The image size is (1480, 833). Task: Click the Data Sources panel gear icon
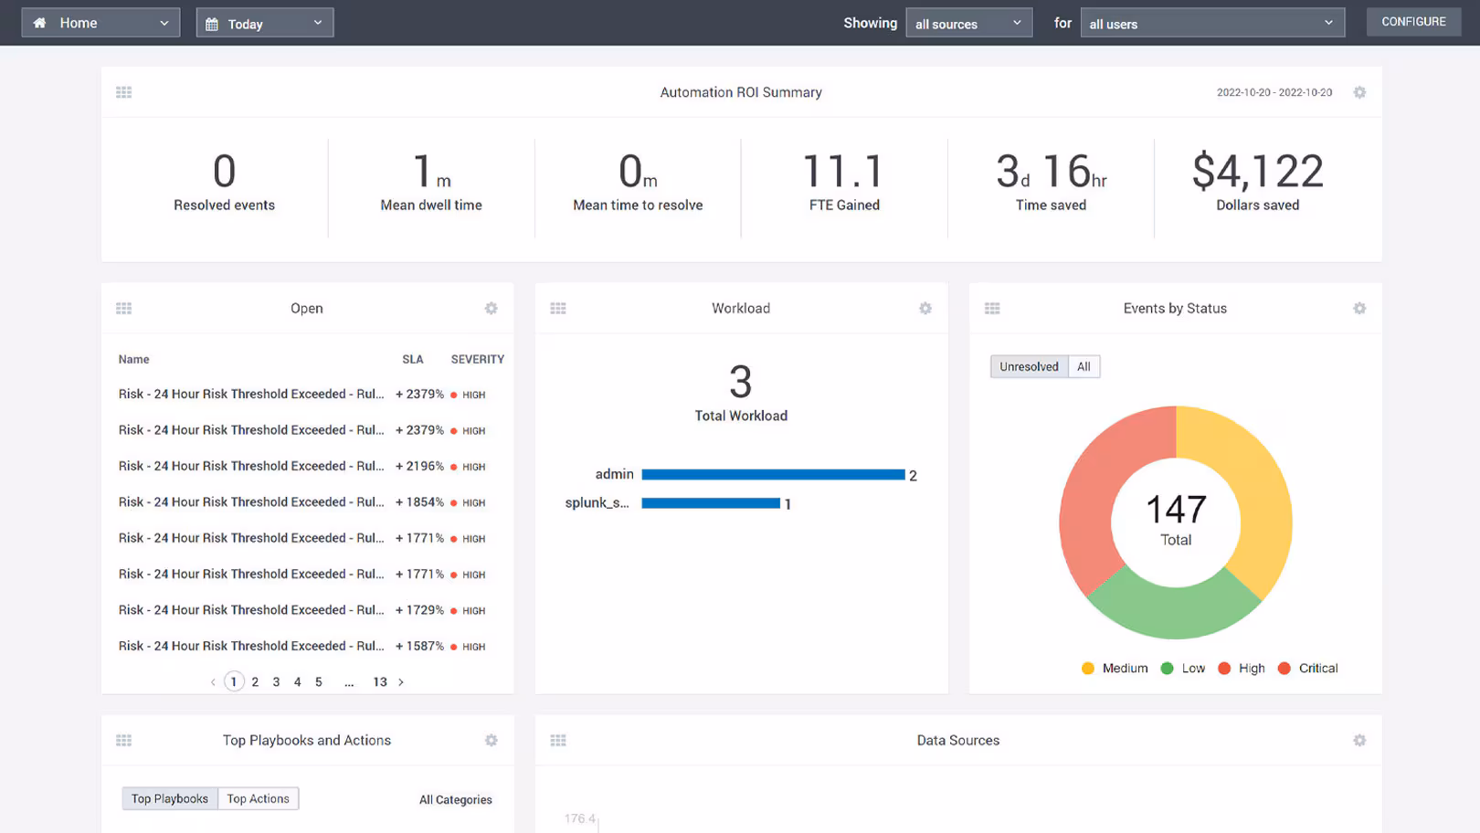click(1359, 741)
